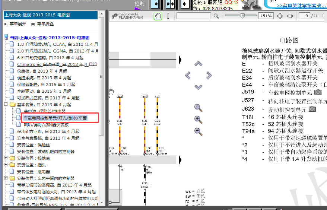The width and height of the screenshot is (327, 210).
Task: Open 安全气囊系统 document
Action: (x=48, y=138)
